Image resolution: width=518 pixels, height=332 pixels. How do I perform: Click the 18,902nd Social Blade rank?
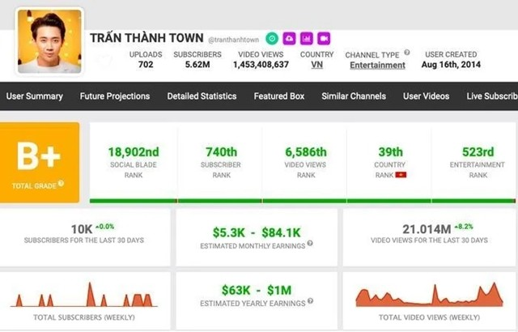134,152
